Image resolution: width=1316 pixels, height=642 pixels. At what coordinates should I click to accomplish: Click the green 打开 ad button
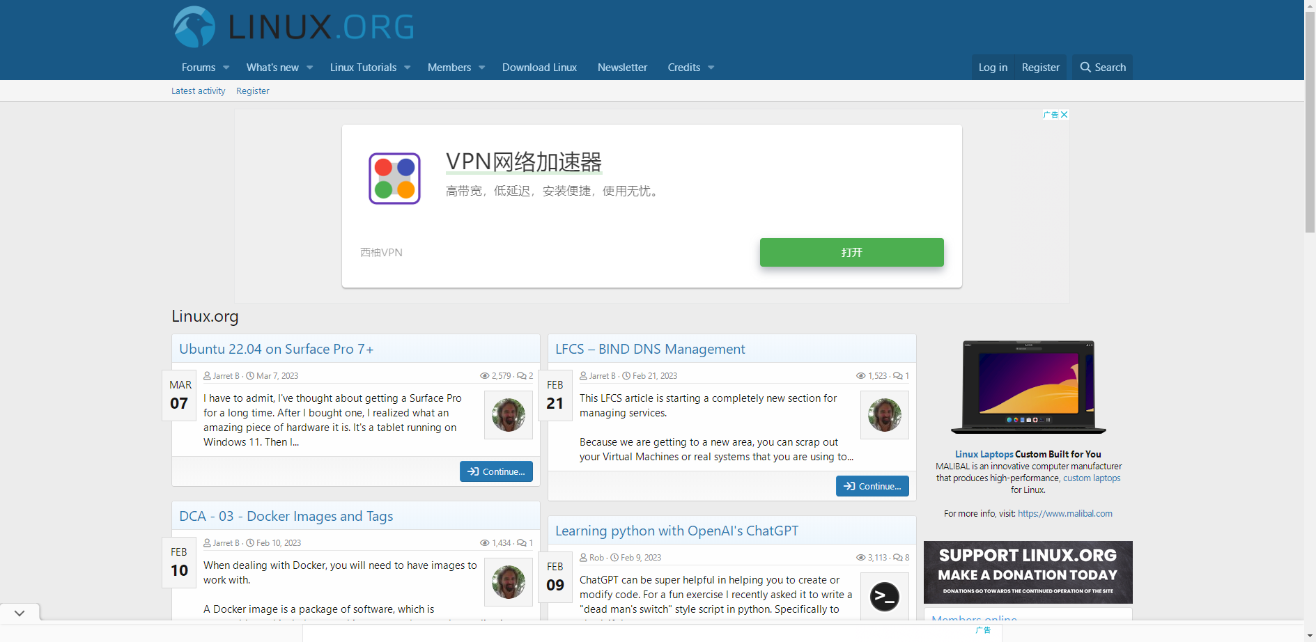click(x=851, y=252)
